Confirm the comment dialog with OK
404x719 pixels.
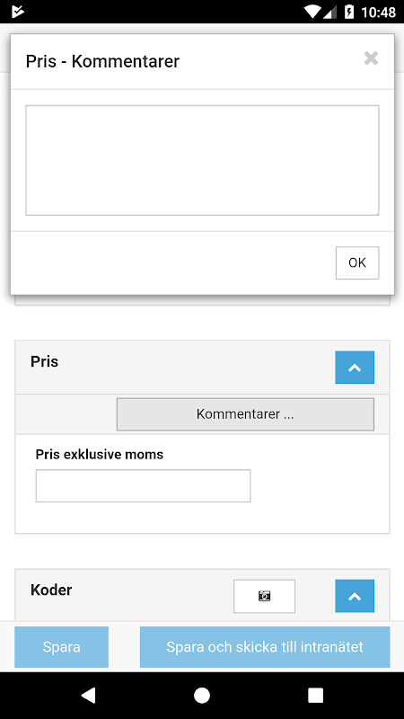click(357, 262)
